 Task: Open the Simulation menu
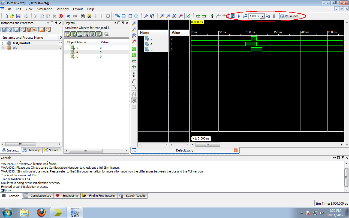click(44, 9)
